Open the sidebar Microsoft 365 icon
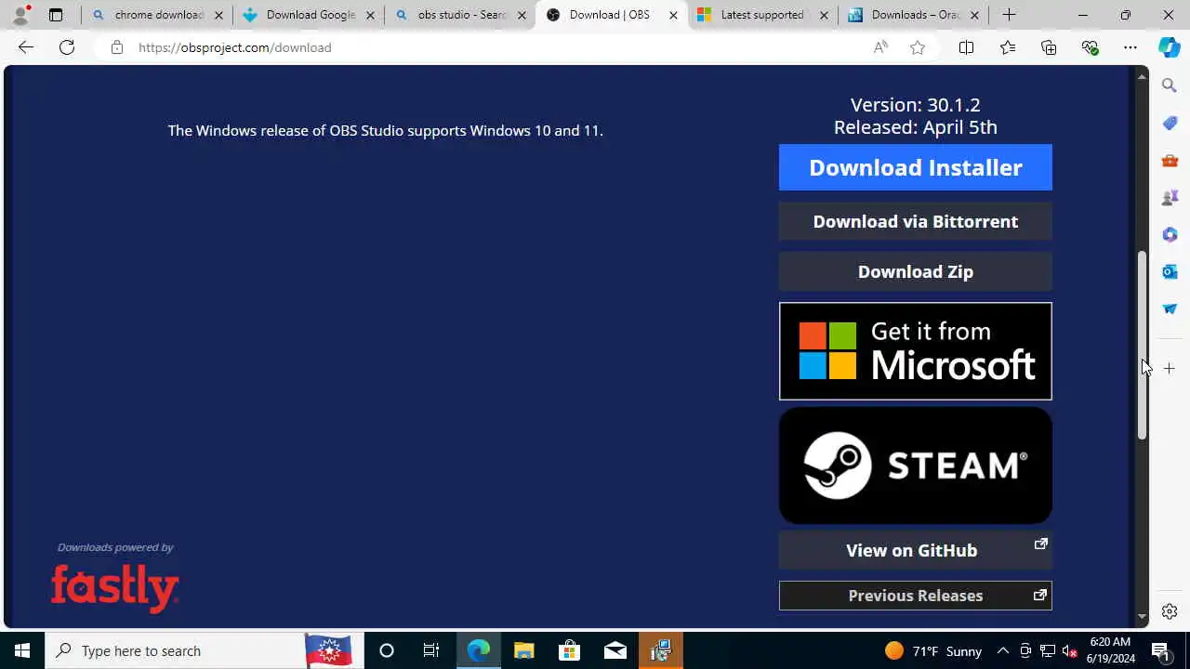Viewport: 1190px width, 669px height. coord(1170,234)
